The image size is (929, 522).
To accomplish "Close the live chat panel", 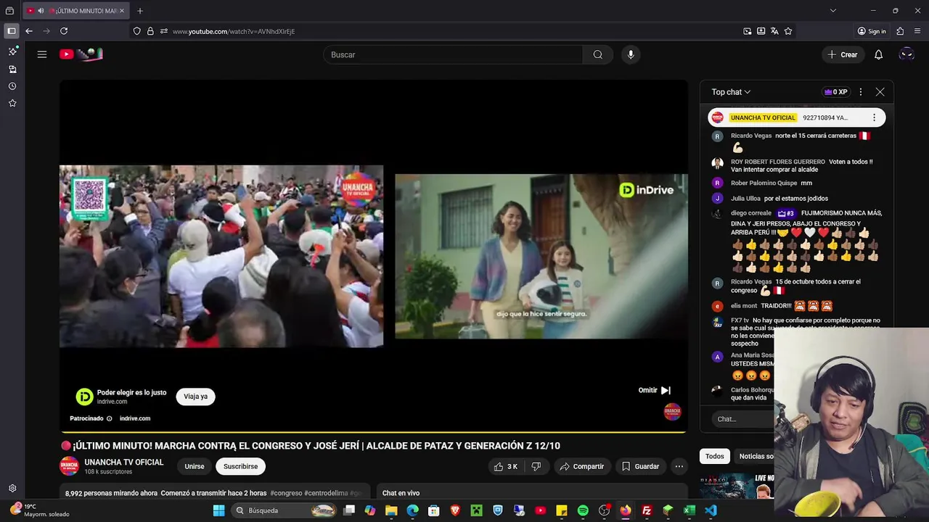I will coord(880,92).
